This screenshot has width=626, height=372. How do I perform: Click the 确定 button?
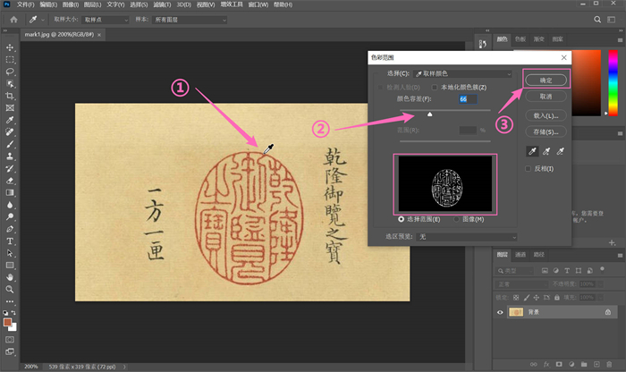click(544, 80)
